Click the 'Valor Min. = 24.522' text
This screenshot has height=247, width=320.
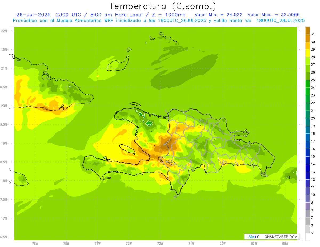point(219,15)
